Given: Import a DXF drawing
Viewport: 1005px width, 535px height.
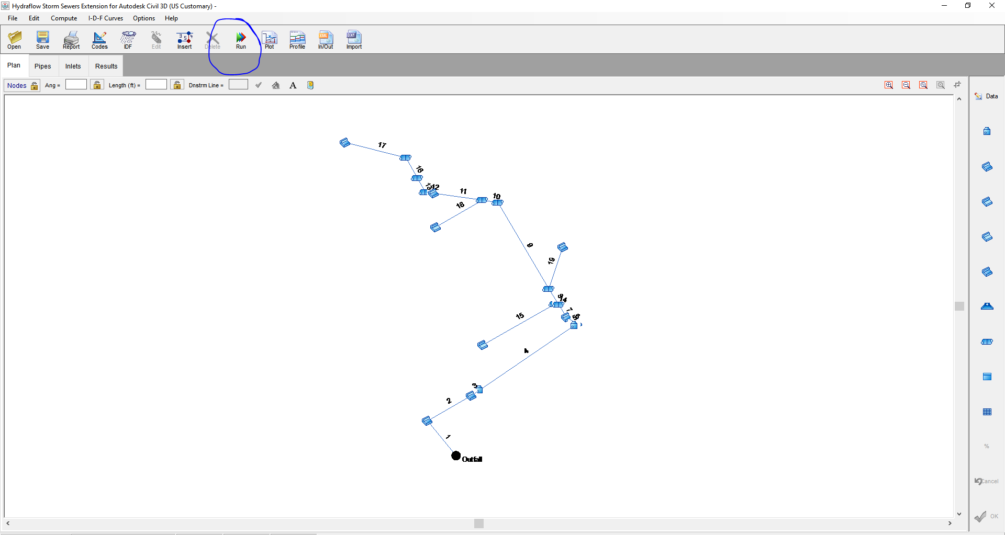Looking at the screenshot, I should (354, 39).
